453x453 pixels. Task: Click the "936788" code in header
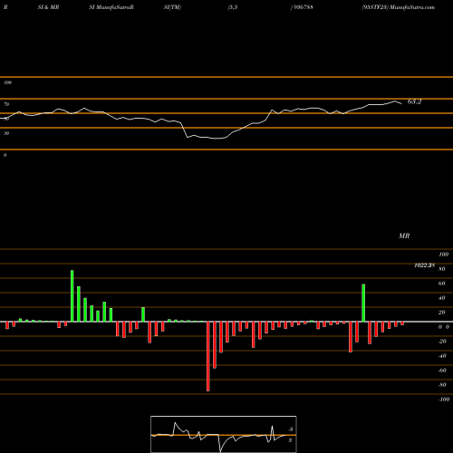303,7
